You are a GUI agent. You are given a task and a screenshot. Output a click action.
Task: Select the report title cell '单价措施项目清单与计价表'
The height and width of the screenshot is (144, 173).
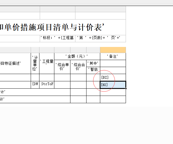[63, 27]
